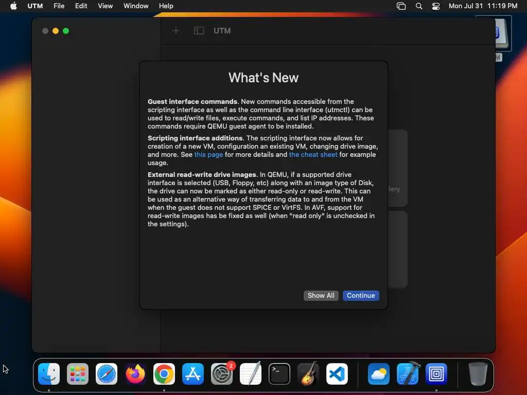The image size is (527, 395).
Task: Toggle the sidebar icon in UTM toolbar
Action: coord(199,31)
